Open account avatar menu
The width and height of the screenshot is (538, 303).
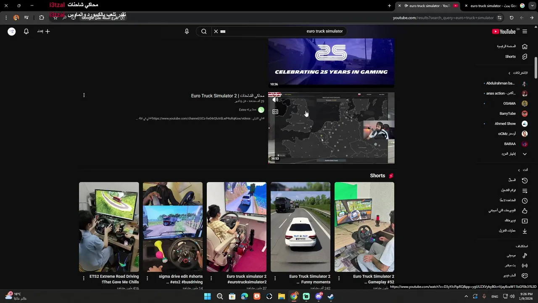tap(12, 32)
